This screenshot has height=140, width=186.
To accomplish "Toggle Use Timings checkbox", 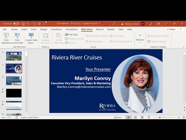I will point(117,36).
